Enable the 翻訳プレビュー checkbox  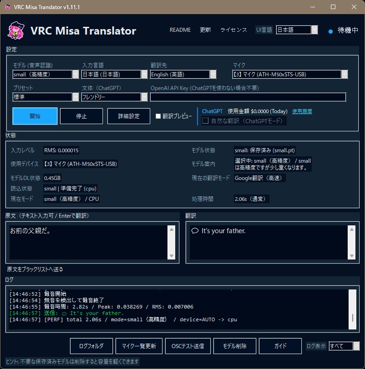(x=158, y=116)
